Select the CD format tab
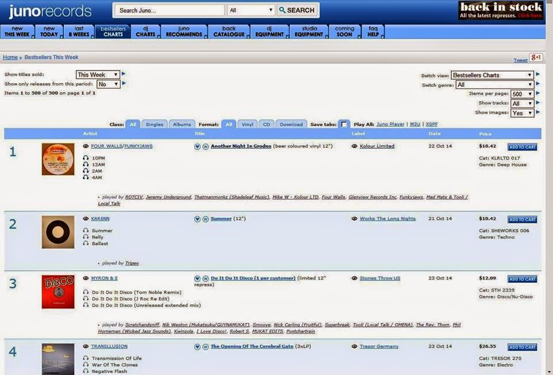The width and height of the screenshot is (553, 375). click(x=266, y=124)
